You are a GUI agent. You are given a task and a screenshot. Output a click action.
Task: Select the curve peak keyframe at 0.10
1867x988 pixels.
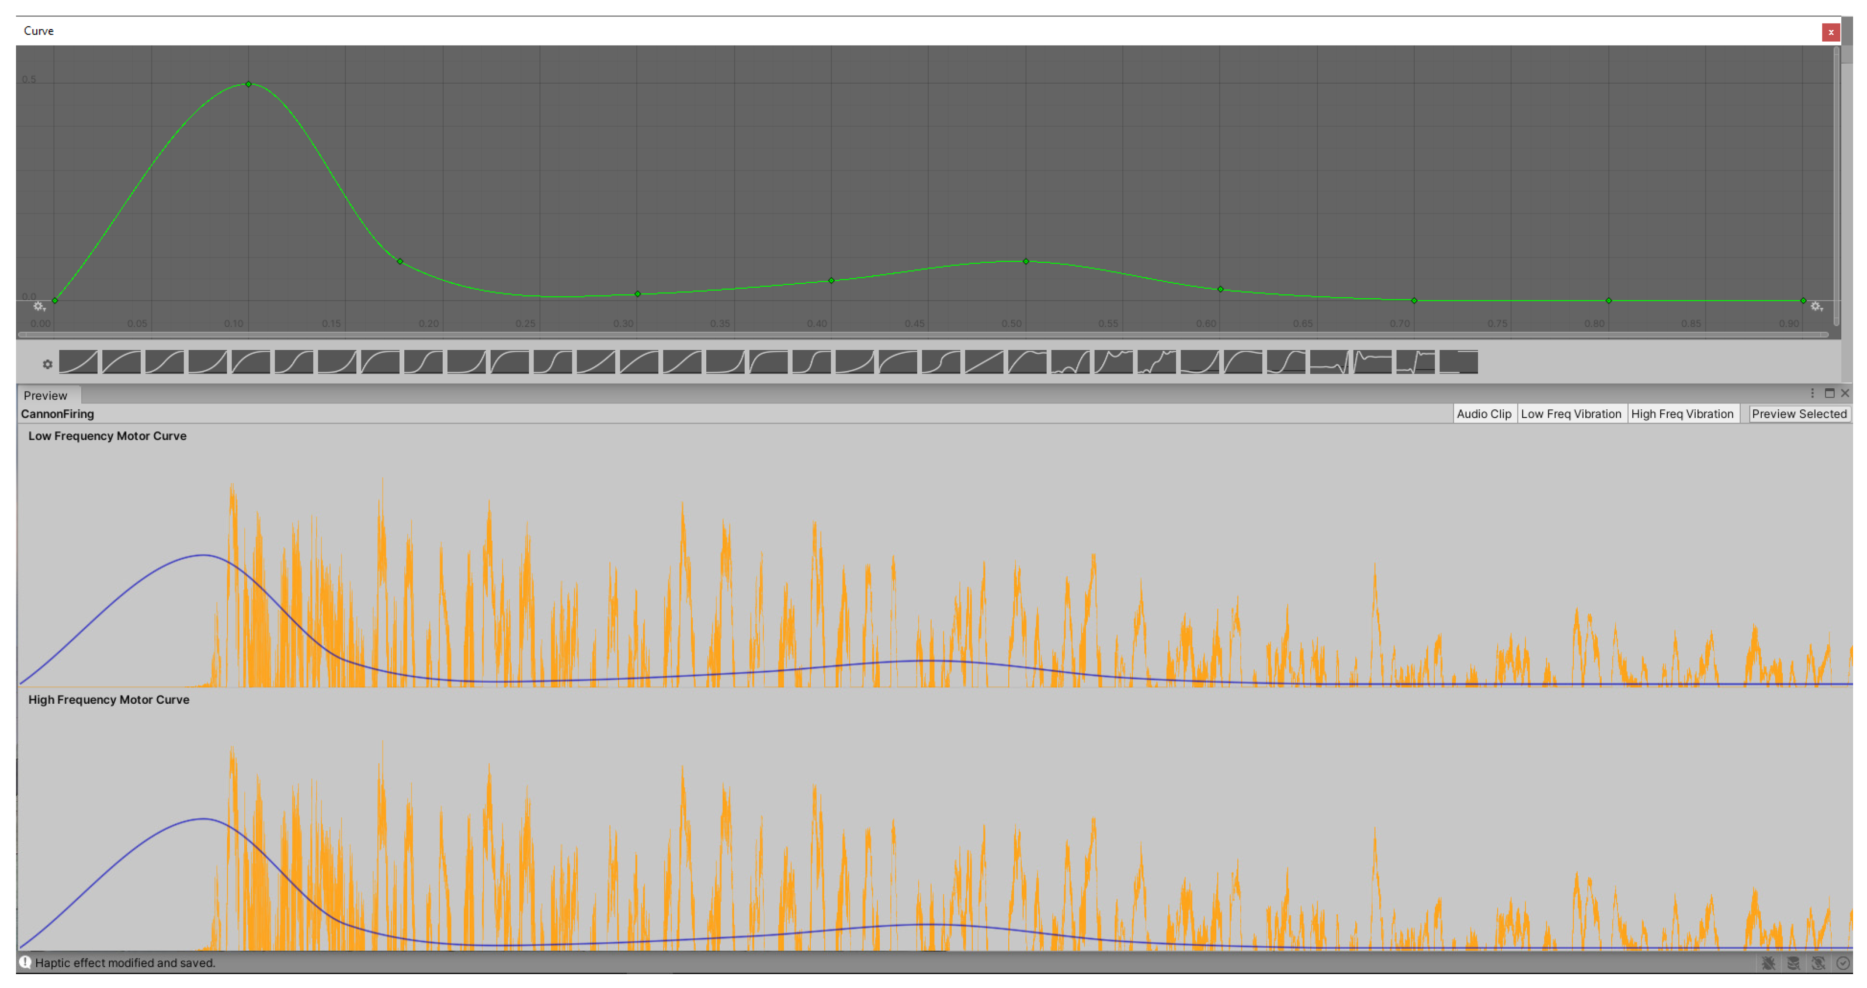248,84
